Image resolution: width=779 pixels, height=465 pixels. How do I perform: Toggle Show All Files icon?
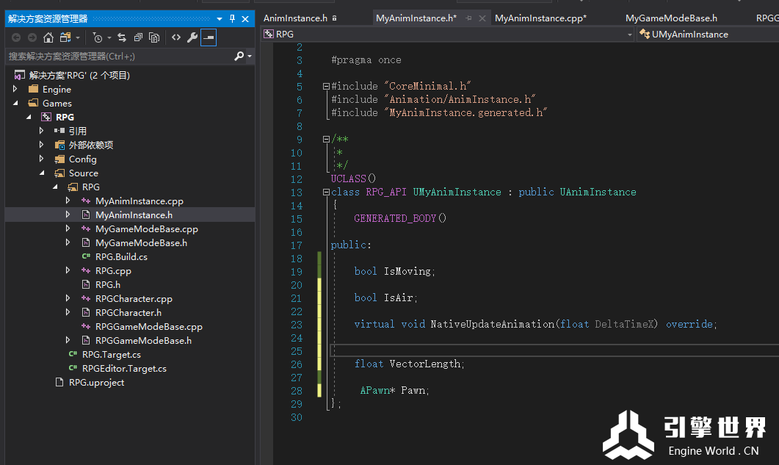click(154, 37)
